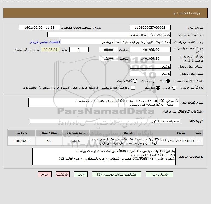Click the quantity cell 96

[x=49, y=141]
